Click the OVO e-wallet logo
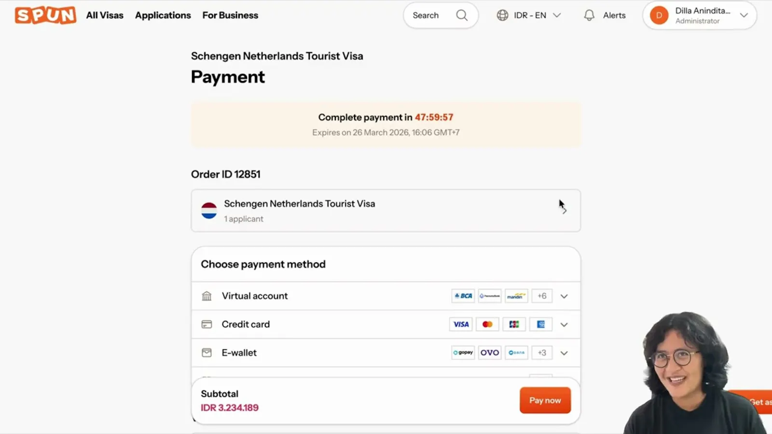The width and height of the screenshot is (772, 434). (490, 353)
